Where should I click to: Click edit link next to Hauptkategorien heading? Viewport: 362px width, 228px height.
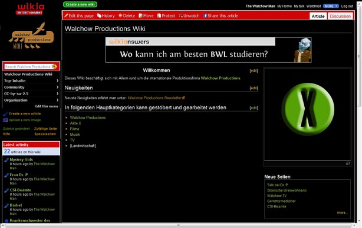coord(254,108)
